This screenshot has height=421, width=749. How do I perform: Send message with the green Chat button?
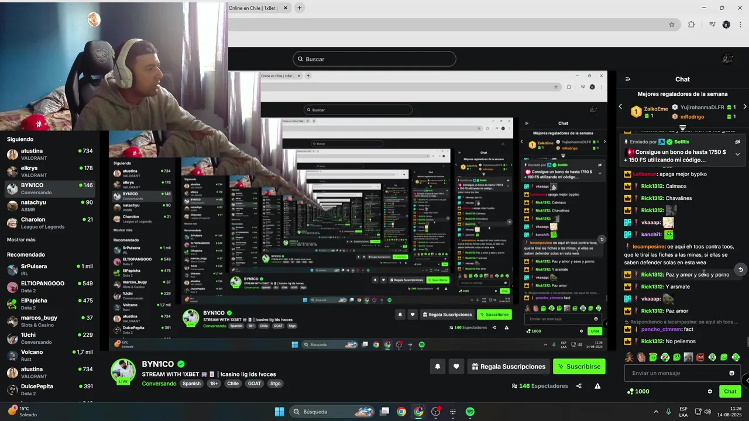pyautogui.click(x=730, y=392)
